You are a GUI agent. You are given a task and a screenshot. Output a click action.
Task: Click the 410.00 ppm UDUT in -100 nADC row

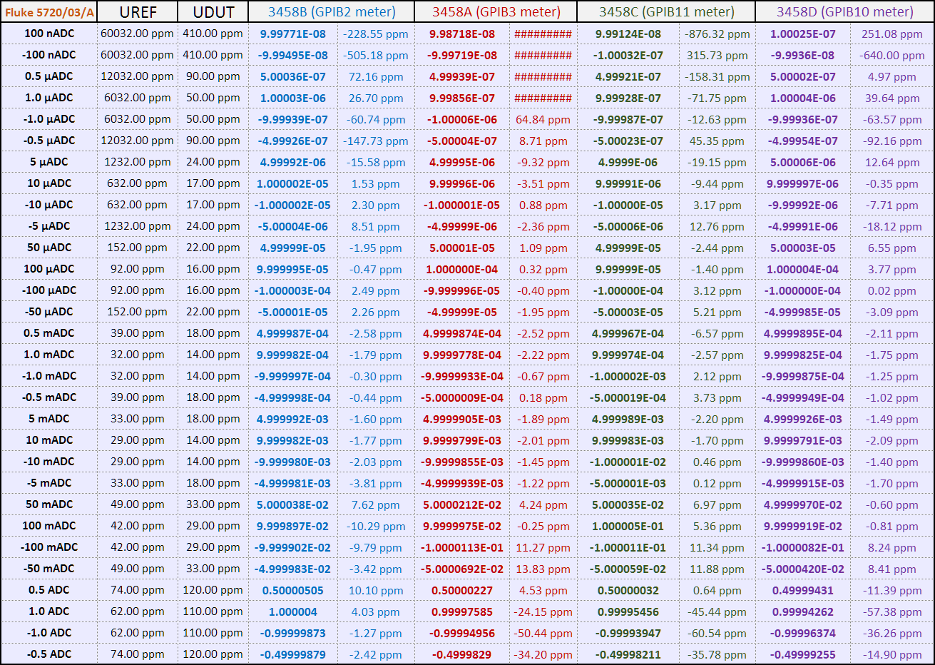[x=213, y=55]
